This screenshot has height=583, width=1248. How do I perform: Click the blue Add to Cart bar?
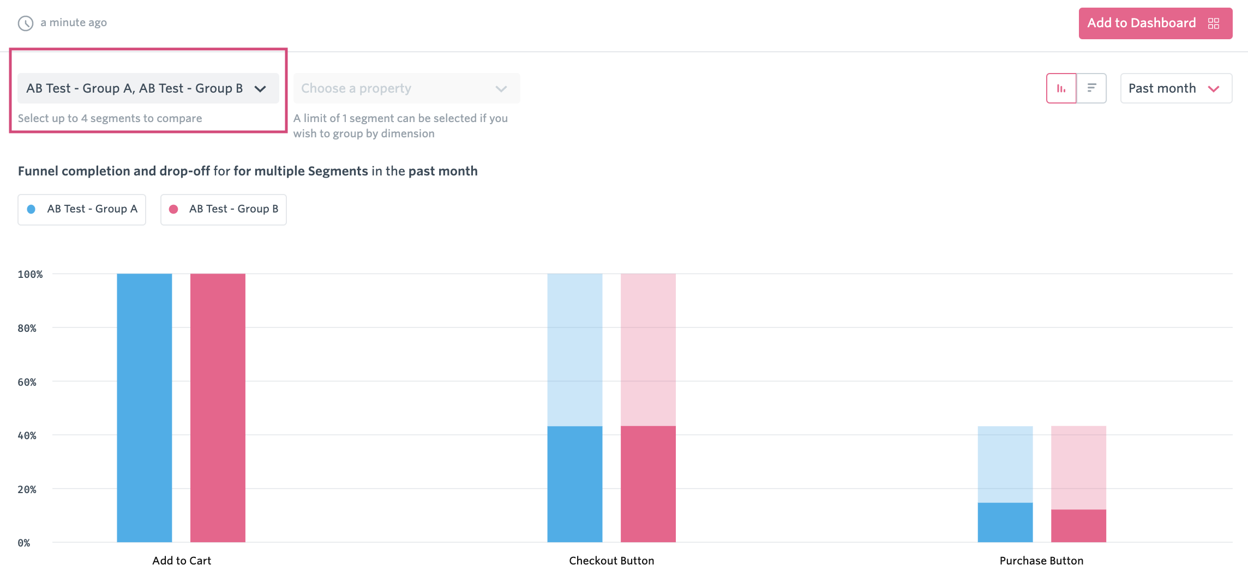point(145,408)
